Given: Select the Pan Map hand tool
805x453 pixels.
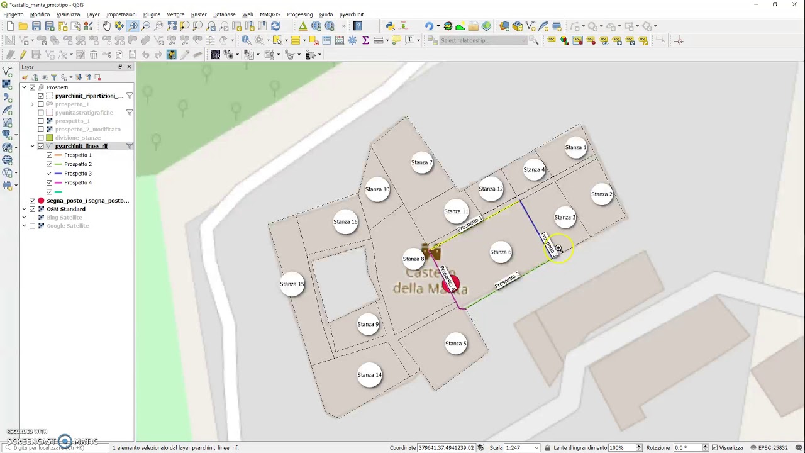Looking at the screenshot, I should 106,26.
